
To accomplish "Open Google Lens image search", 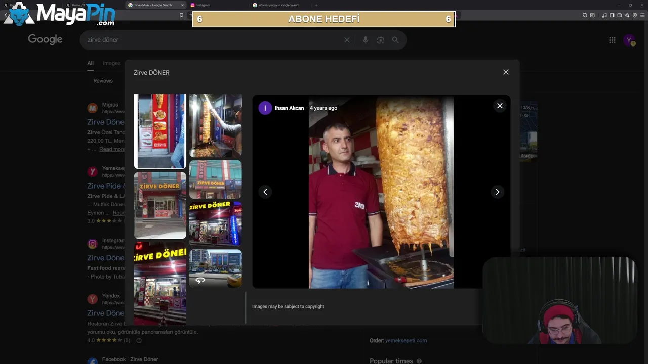I will 381,40.
